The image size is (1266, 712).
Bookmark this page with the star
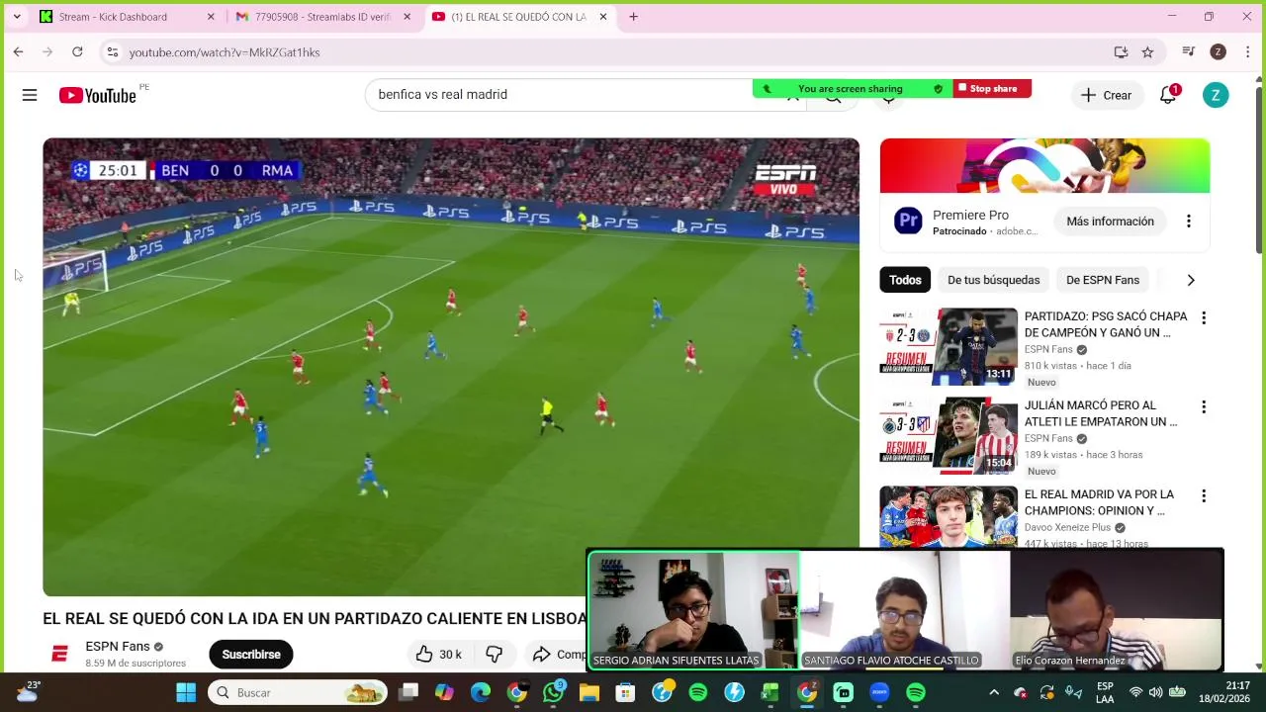pyautogui.click(x=1147, y=52)
